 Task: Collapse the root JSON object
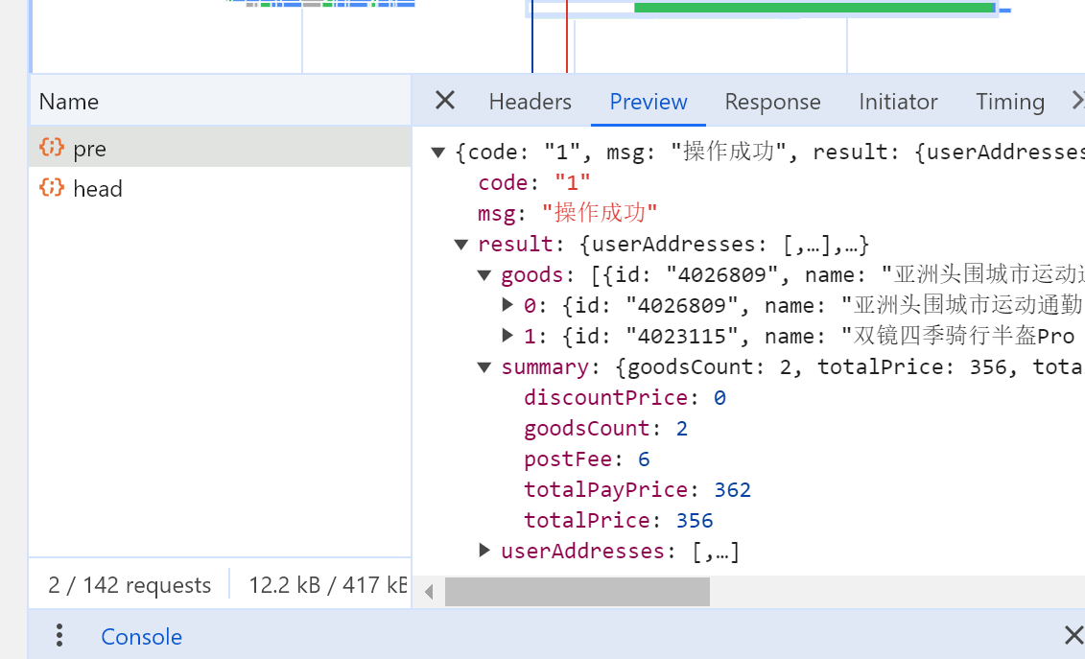click(438, 153)
